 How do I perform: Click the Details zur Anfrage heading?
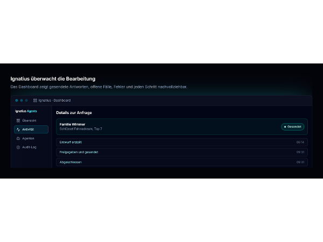tap(74, 112)
